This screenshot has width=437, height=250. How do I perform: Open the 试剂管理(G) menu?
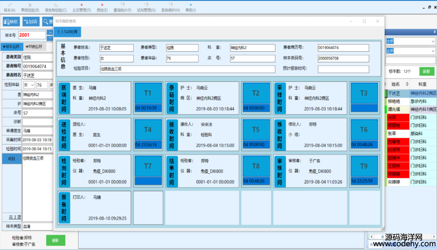point(146,7)
